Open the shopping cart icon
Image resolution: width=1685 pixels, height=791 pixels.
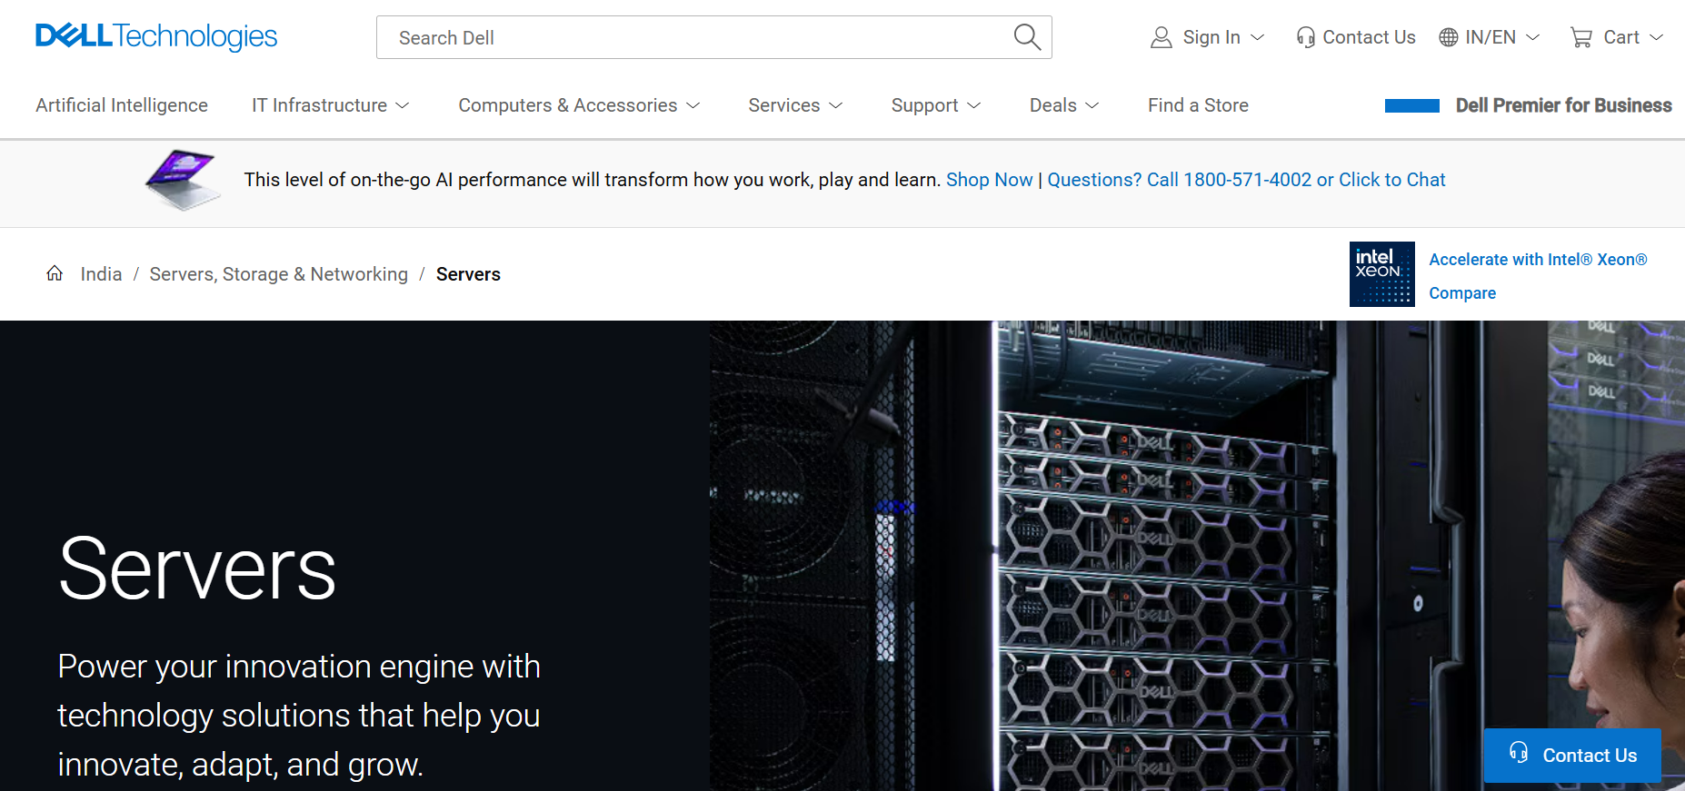pyautogui.click(x=1581, y=37)
